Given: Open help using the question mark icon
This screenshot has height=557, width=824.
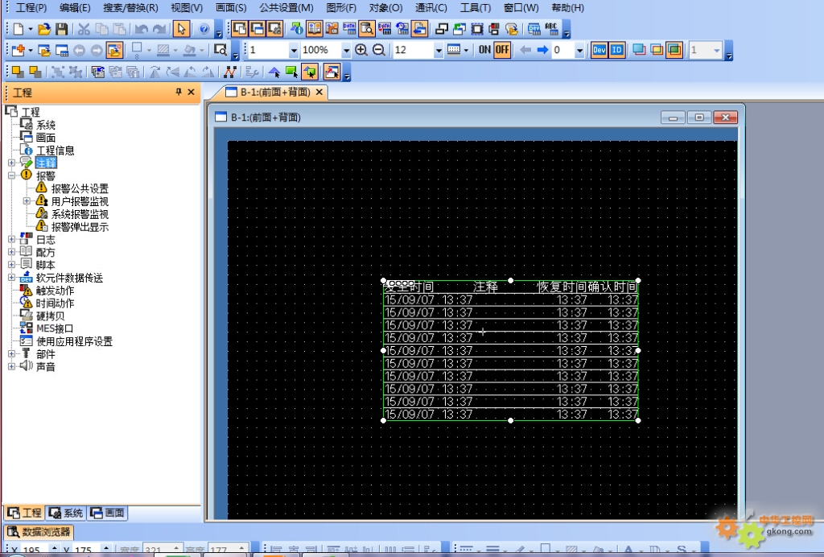Looking at the screenshot, I should click(204, 29).
